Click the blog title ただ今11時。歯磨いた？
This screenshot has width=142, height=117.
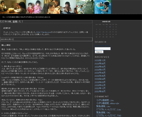pos(11,22)
